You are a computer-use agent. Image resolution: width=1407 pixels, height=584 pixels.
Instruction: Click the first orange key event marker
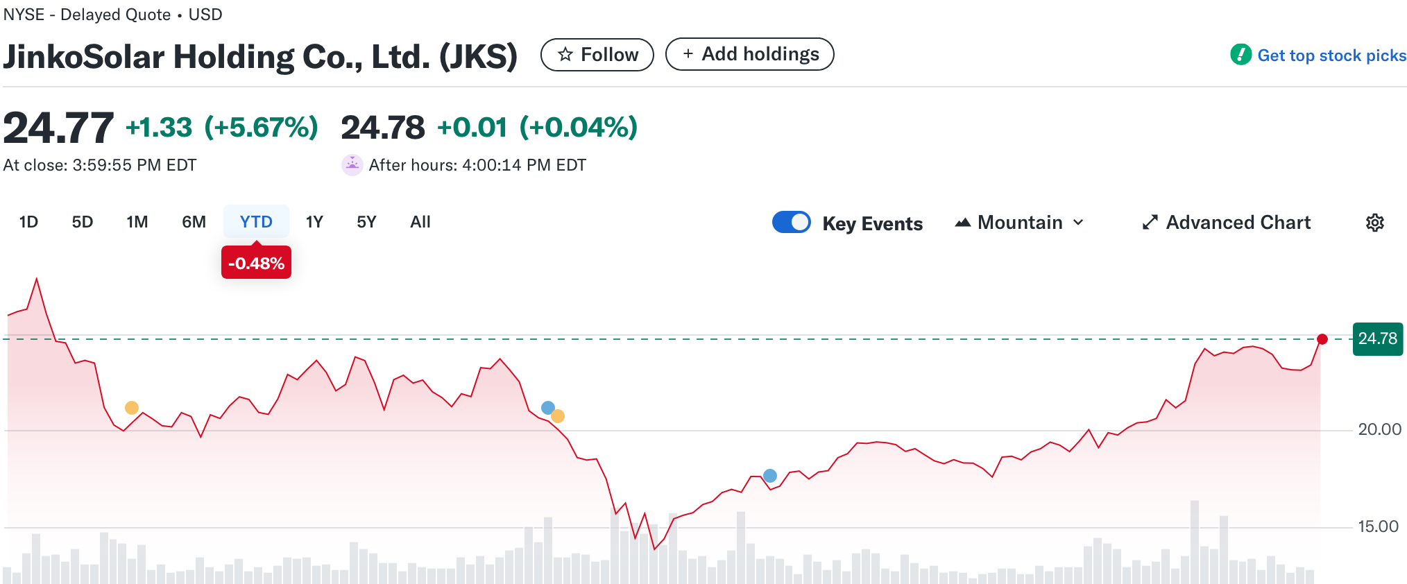pos(132,408)
